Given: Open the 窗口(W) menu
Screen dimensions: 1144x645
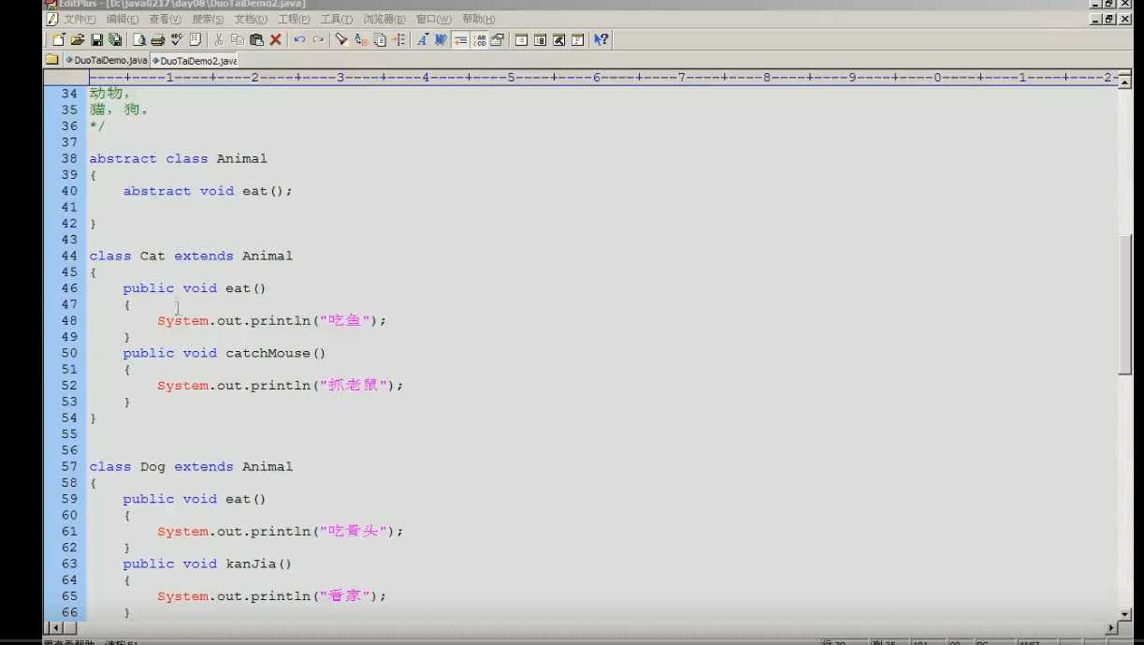Looking at the screenshot, I should 434,19.
